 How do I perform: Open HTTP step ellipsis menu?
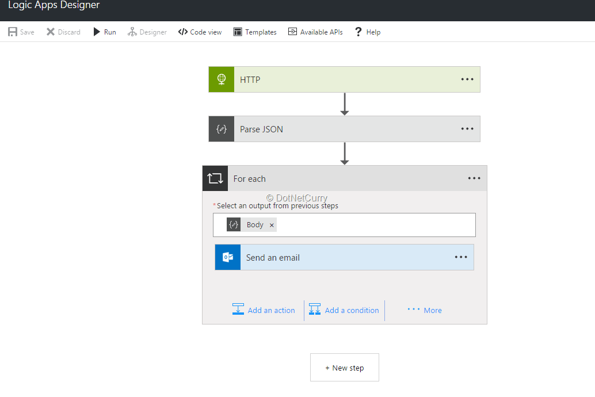467,79
